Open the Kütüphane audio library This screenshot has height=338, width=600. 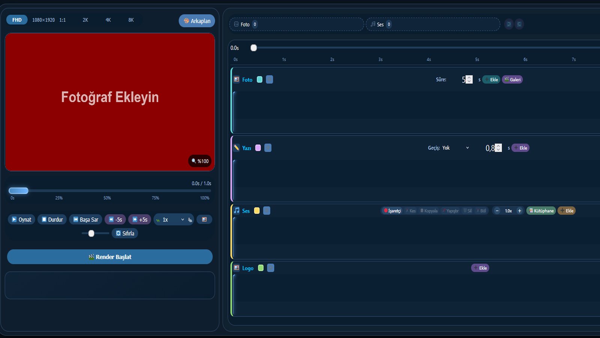tap(541, 211)
